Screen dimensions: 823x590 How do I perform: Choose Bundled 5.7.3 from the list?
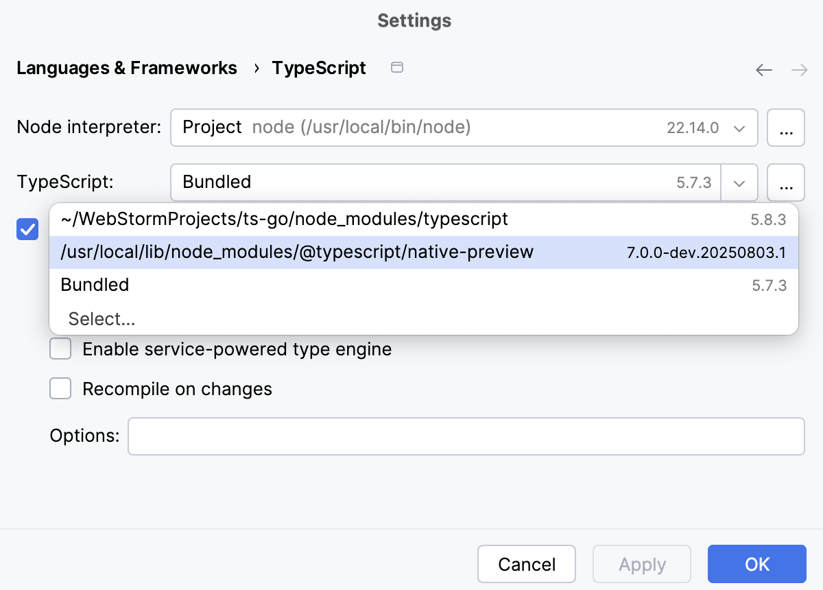(95, 284)
